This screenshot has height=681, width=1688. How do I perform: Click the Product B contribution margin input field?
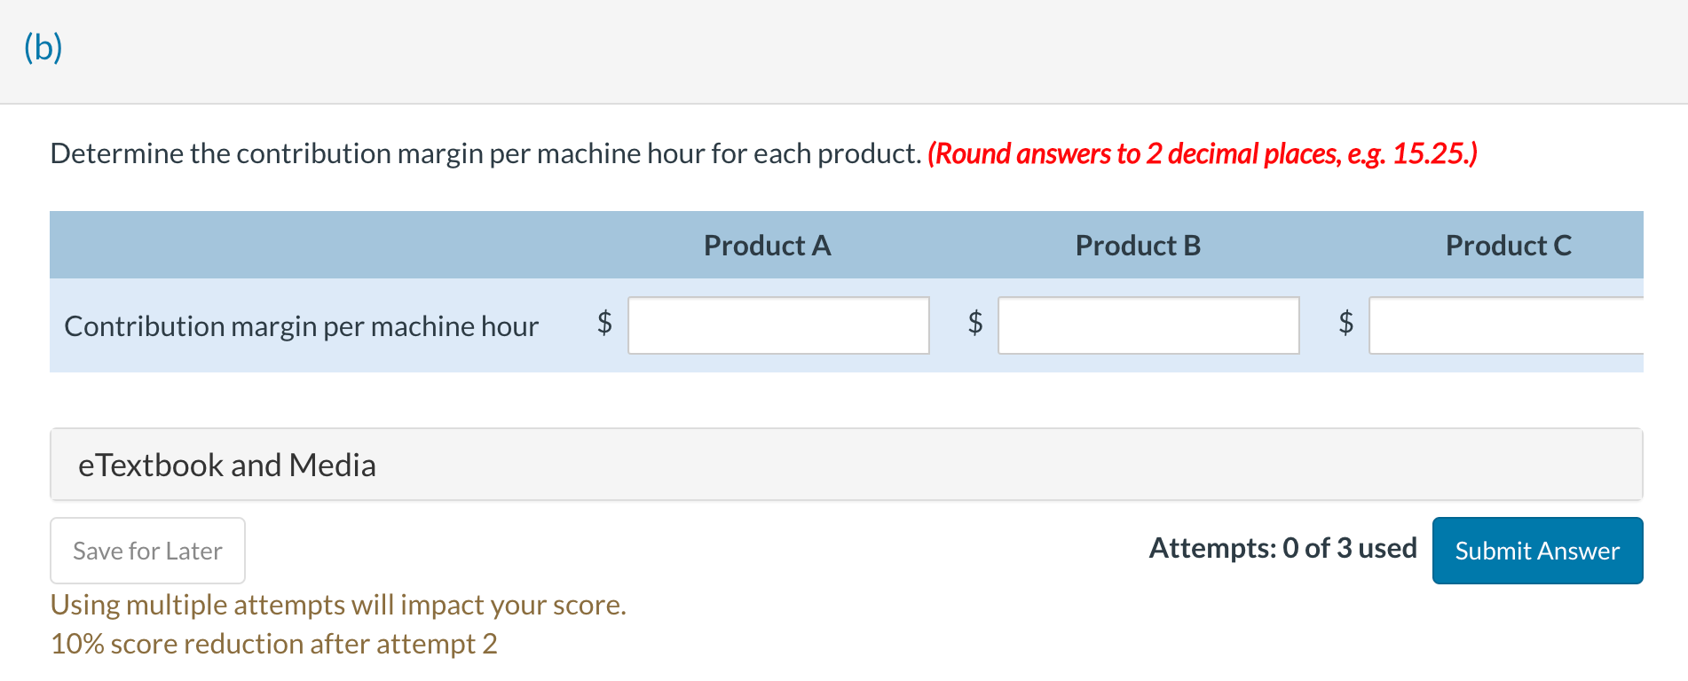tap(1147, 325)
